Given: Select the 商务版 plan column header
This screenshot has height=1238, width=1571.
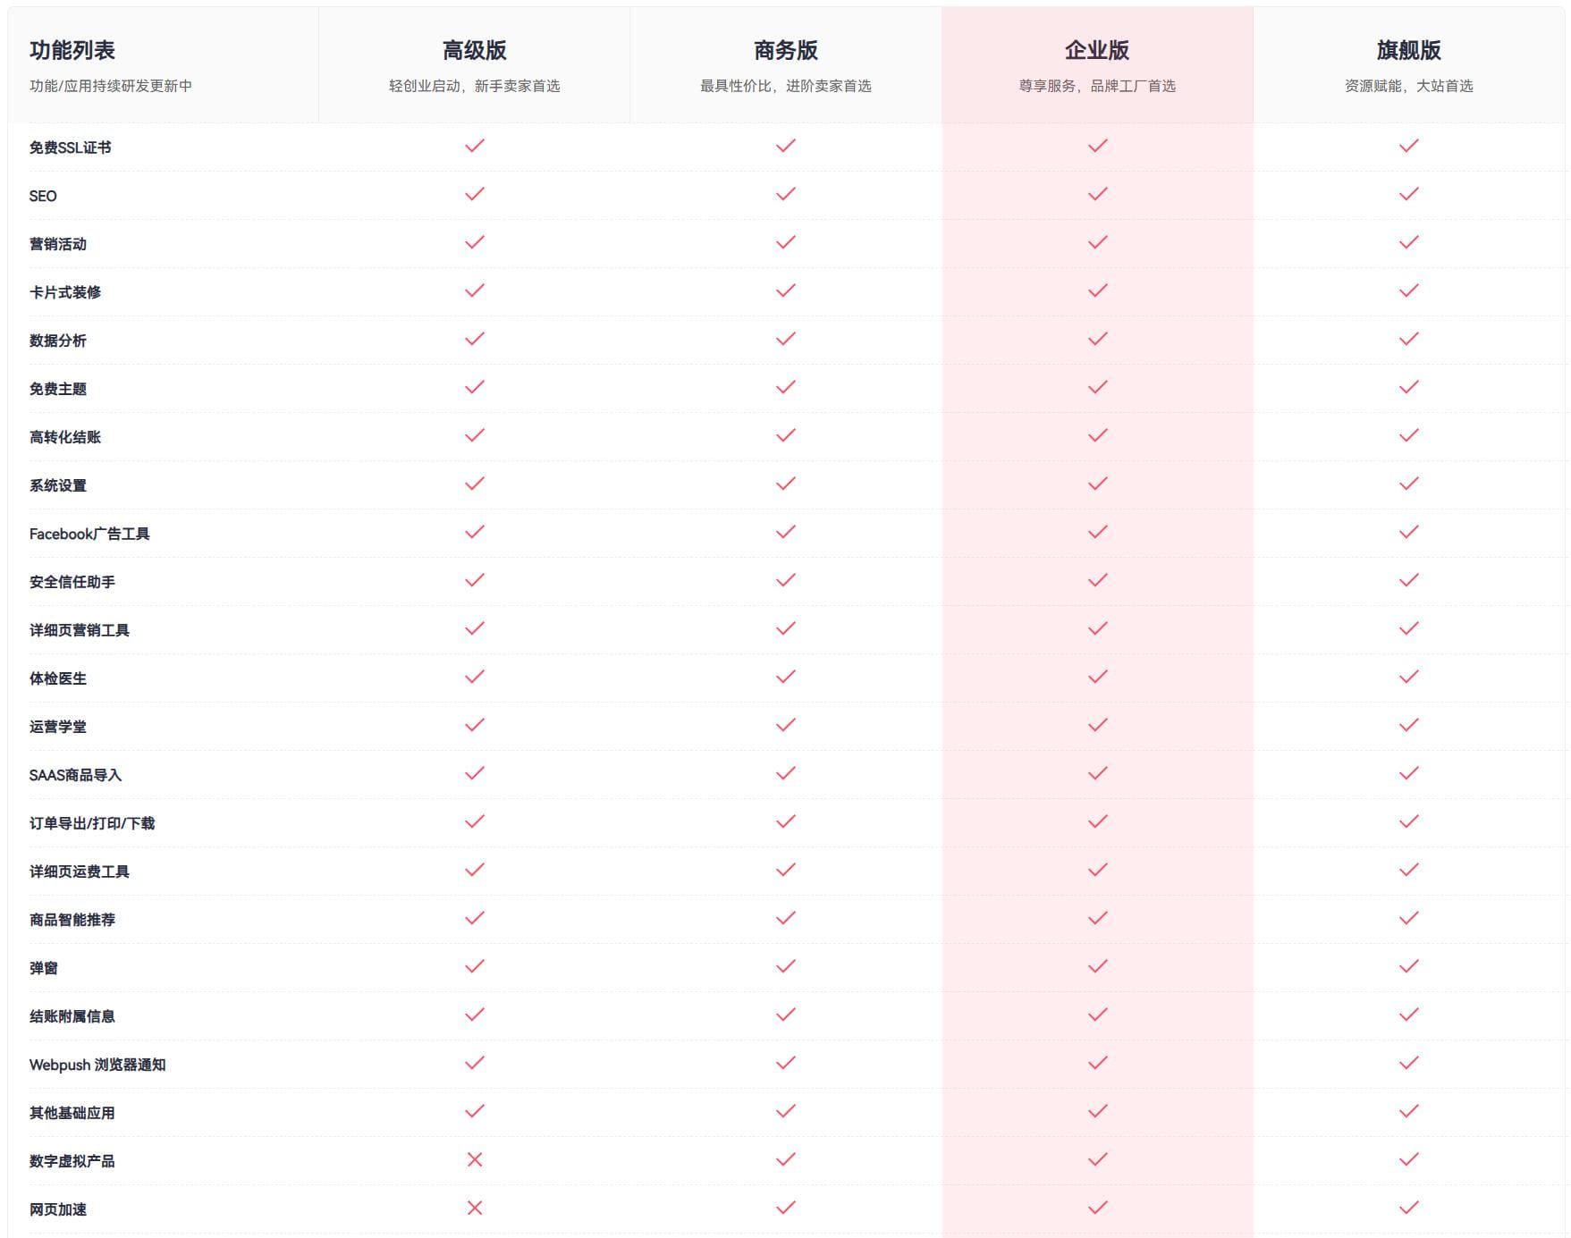Looking at the screenshot, I should (786, 51).
